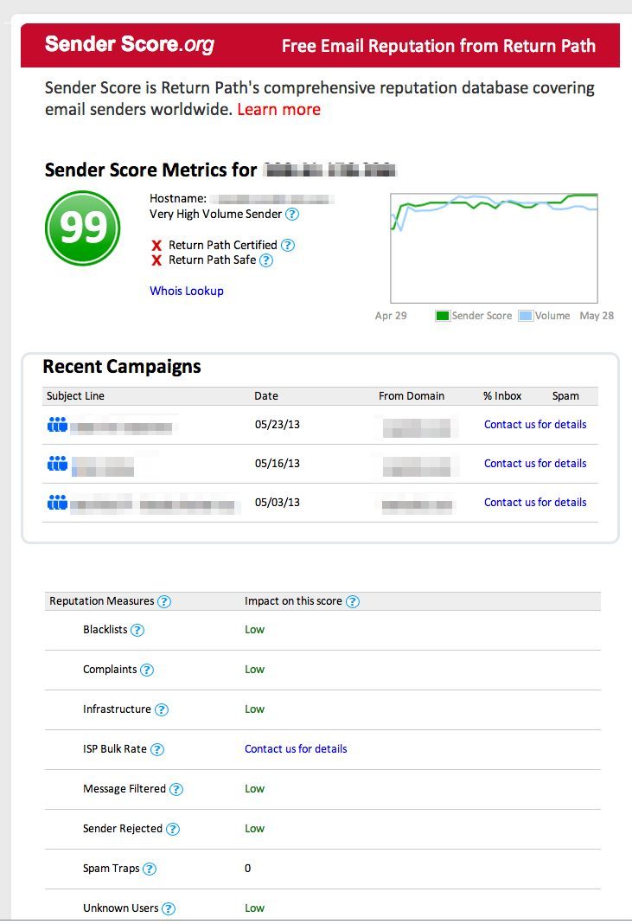Image resolution: width=632 pixels, height=924 pixels.
Task: Click help icon next to Message Filtered
Action: point(176,790)
